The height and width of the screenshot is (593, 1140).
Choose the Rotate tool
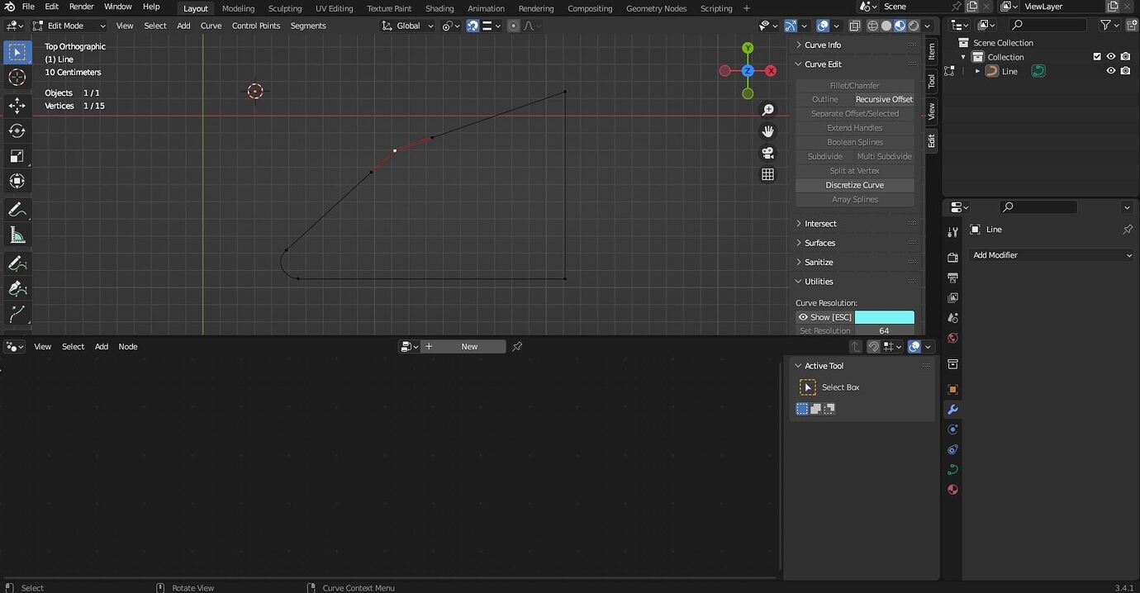pyautogui.click(x=17, y=130)
